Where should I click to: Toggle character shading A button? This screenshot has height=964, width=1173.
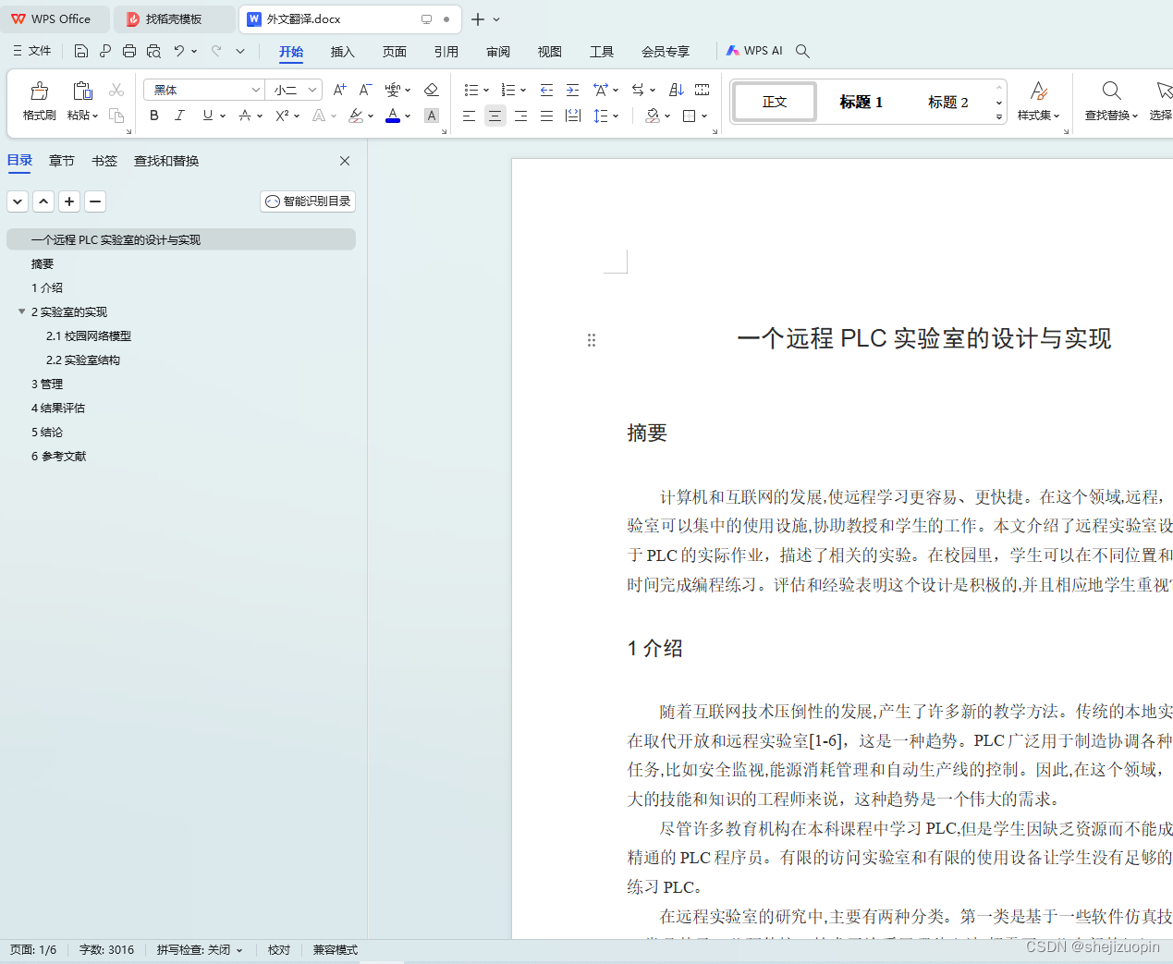432,116
